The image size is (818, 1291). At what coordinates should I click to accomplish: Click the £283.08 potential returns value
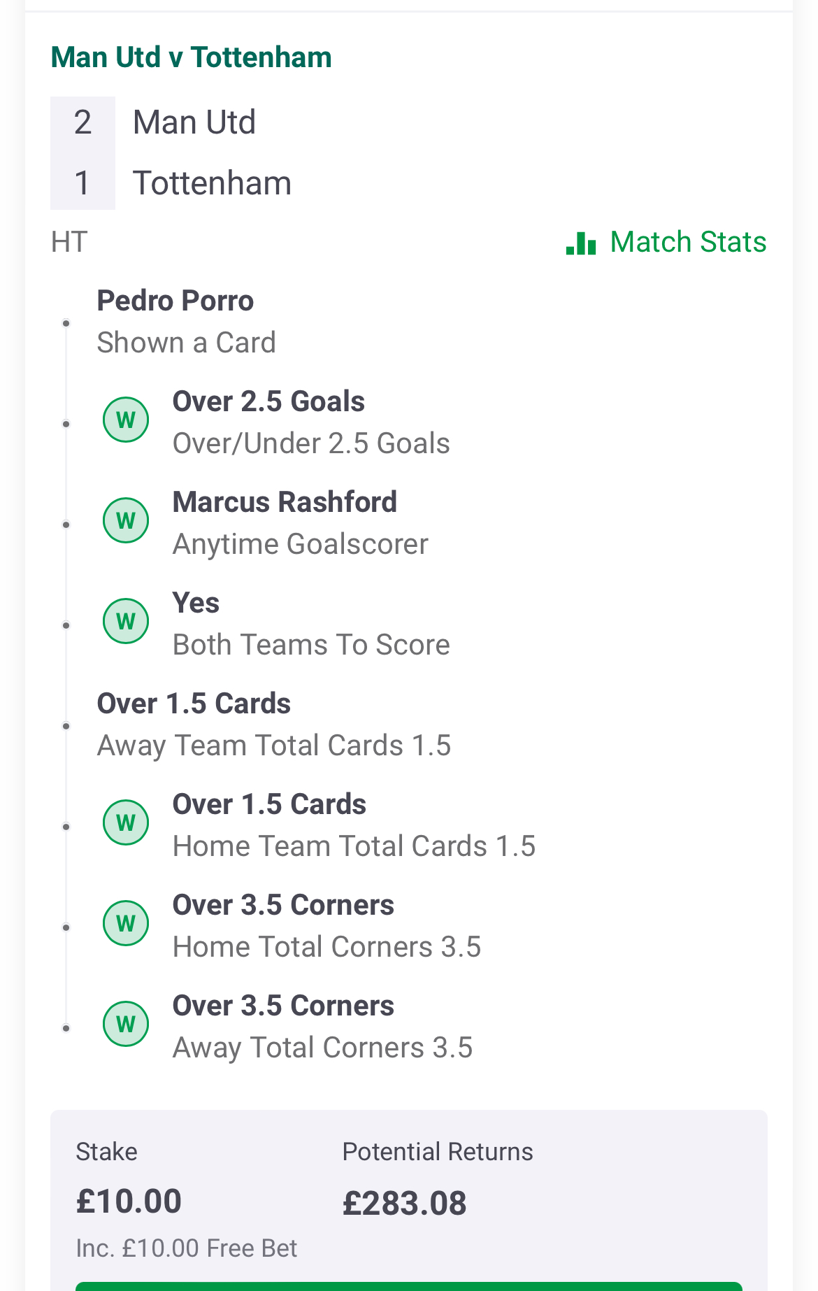pyautogui.click(x=404, y=1204)
